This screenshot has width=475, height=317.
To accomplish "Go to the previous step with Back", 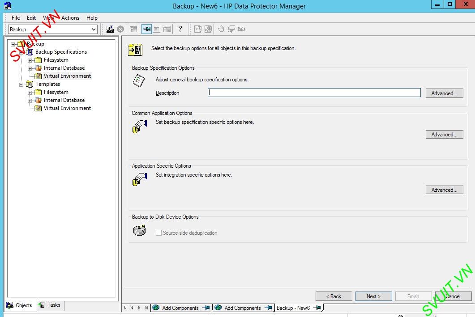I will coord(334,296).
